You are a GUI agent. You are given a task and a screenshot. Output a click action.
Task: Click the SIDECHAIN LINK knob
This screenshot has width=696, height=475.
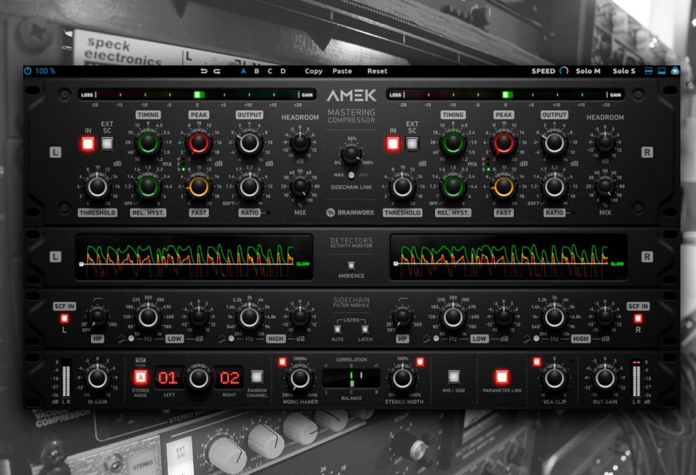coord(351,154)
